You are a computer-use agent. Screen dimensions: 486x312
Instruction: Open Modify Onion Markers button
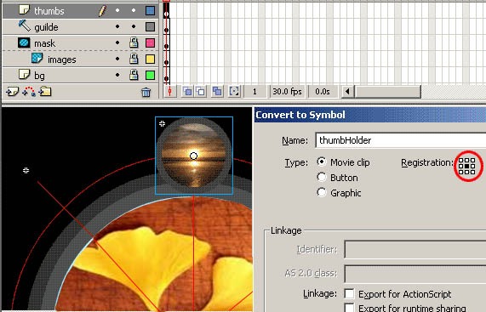(x=234, y=91)
